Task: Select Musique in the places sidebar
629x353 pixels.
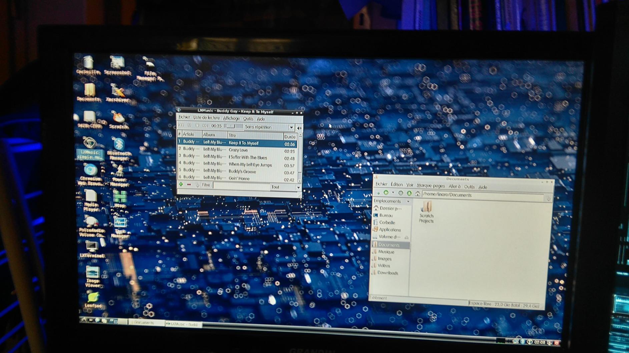Action: tap(386, 252)
